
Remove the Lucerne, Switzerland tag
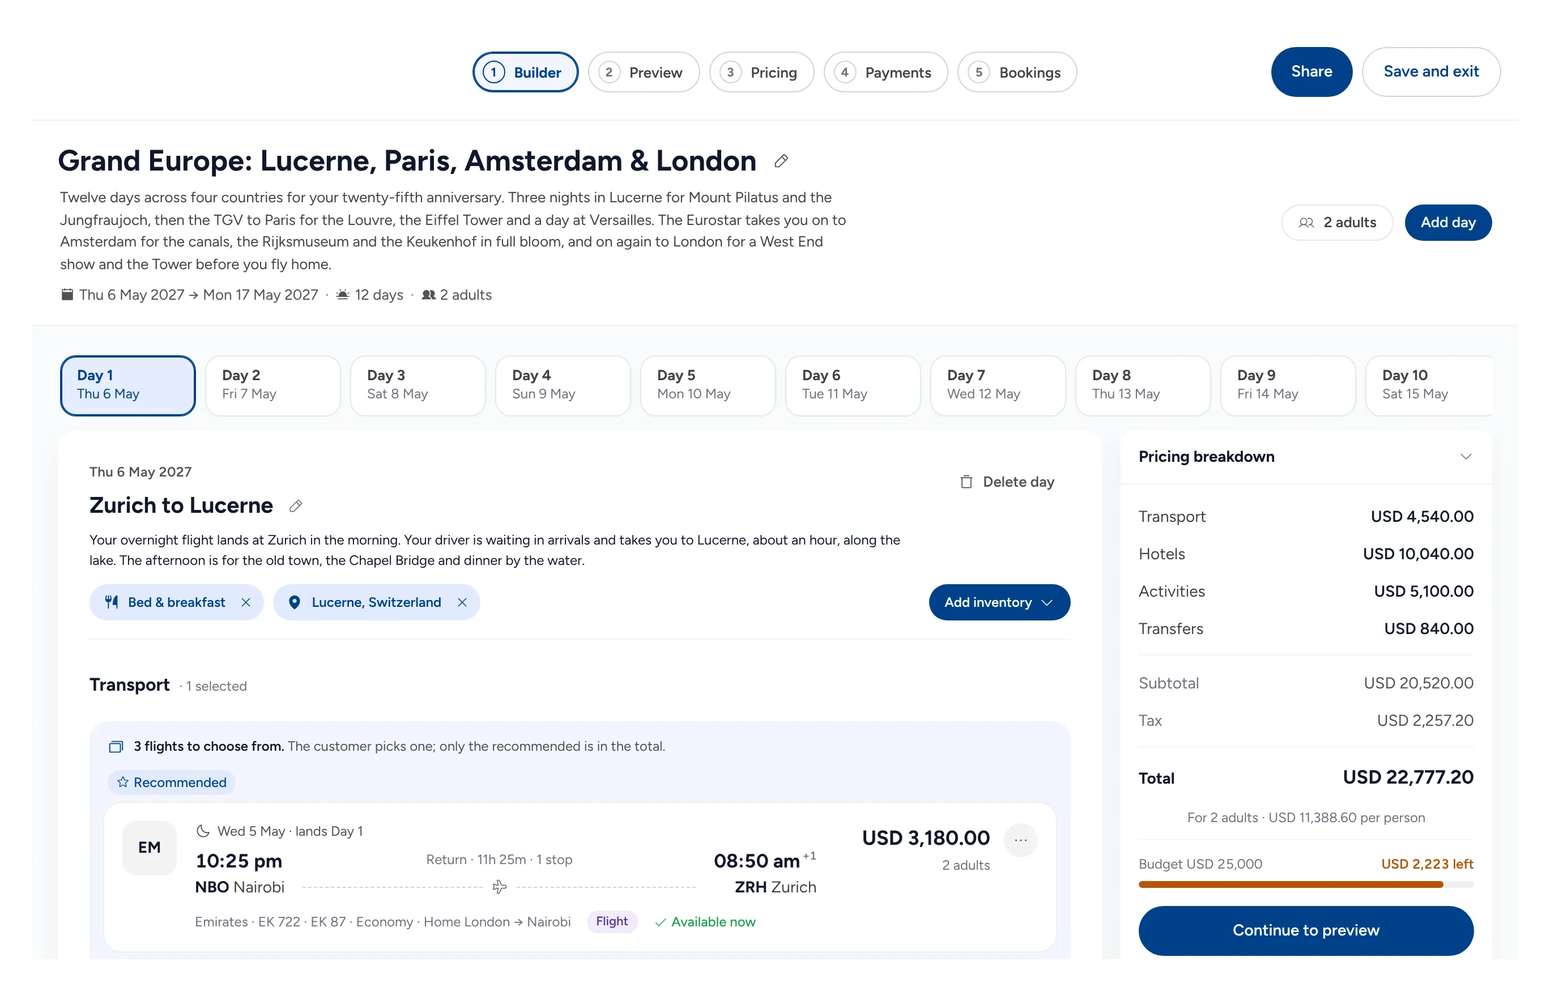point(462,602)
